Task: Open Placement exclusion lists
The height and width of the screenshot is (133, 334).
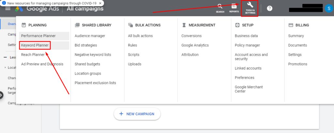Action: [96, 83]
